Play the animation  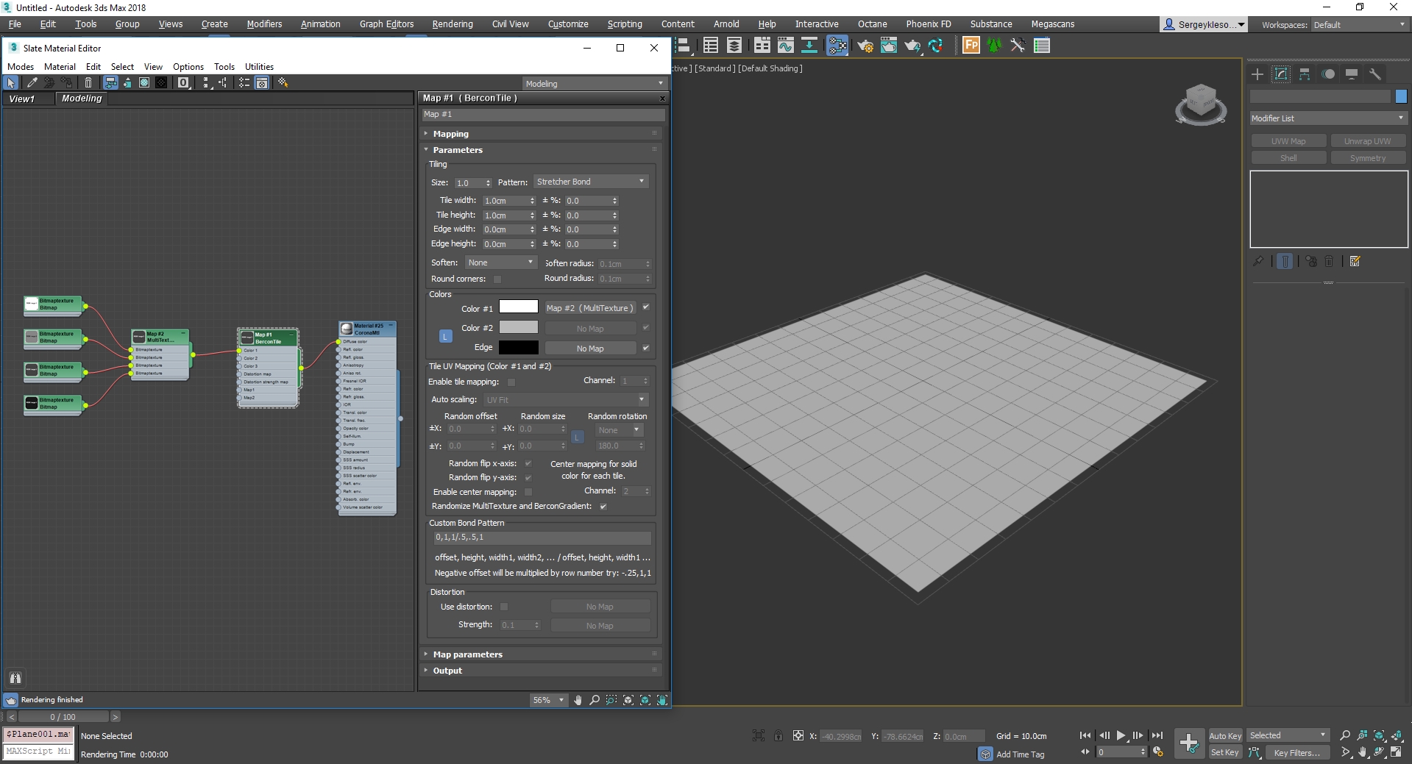tap(1121, 735)
